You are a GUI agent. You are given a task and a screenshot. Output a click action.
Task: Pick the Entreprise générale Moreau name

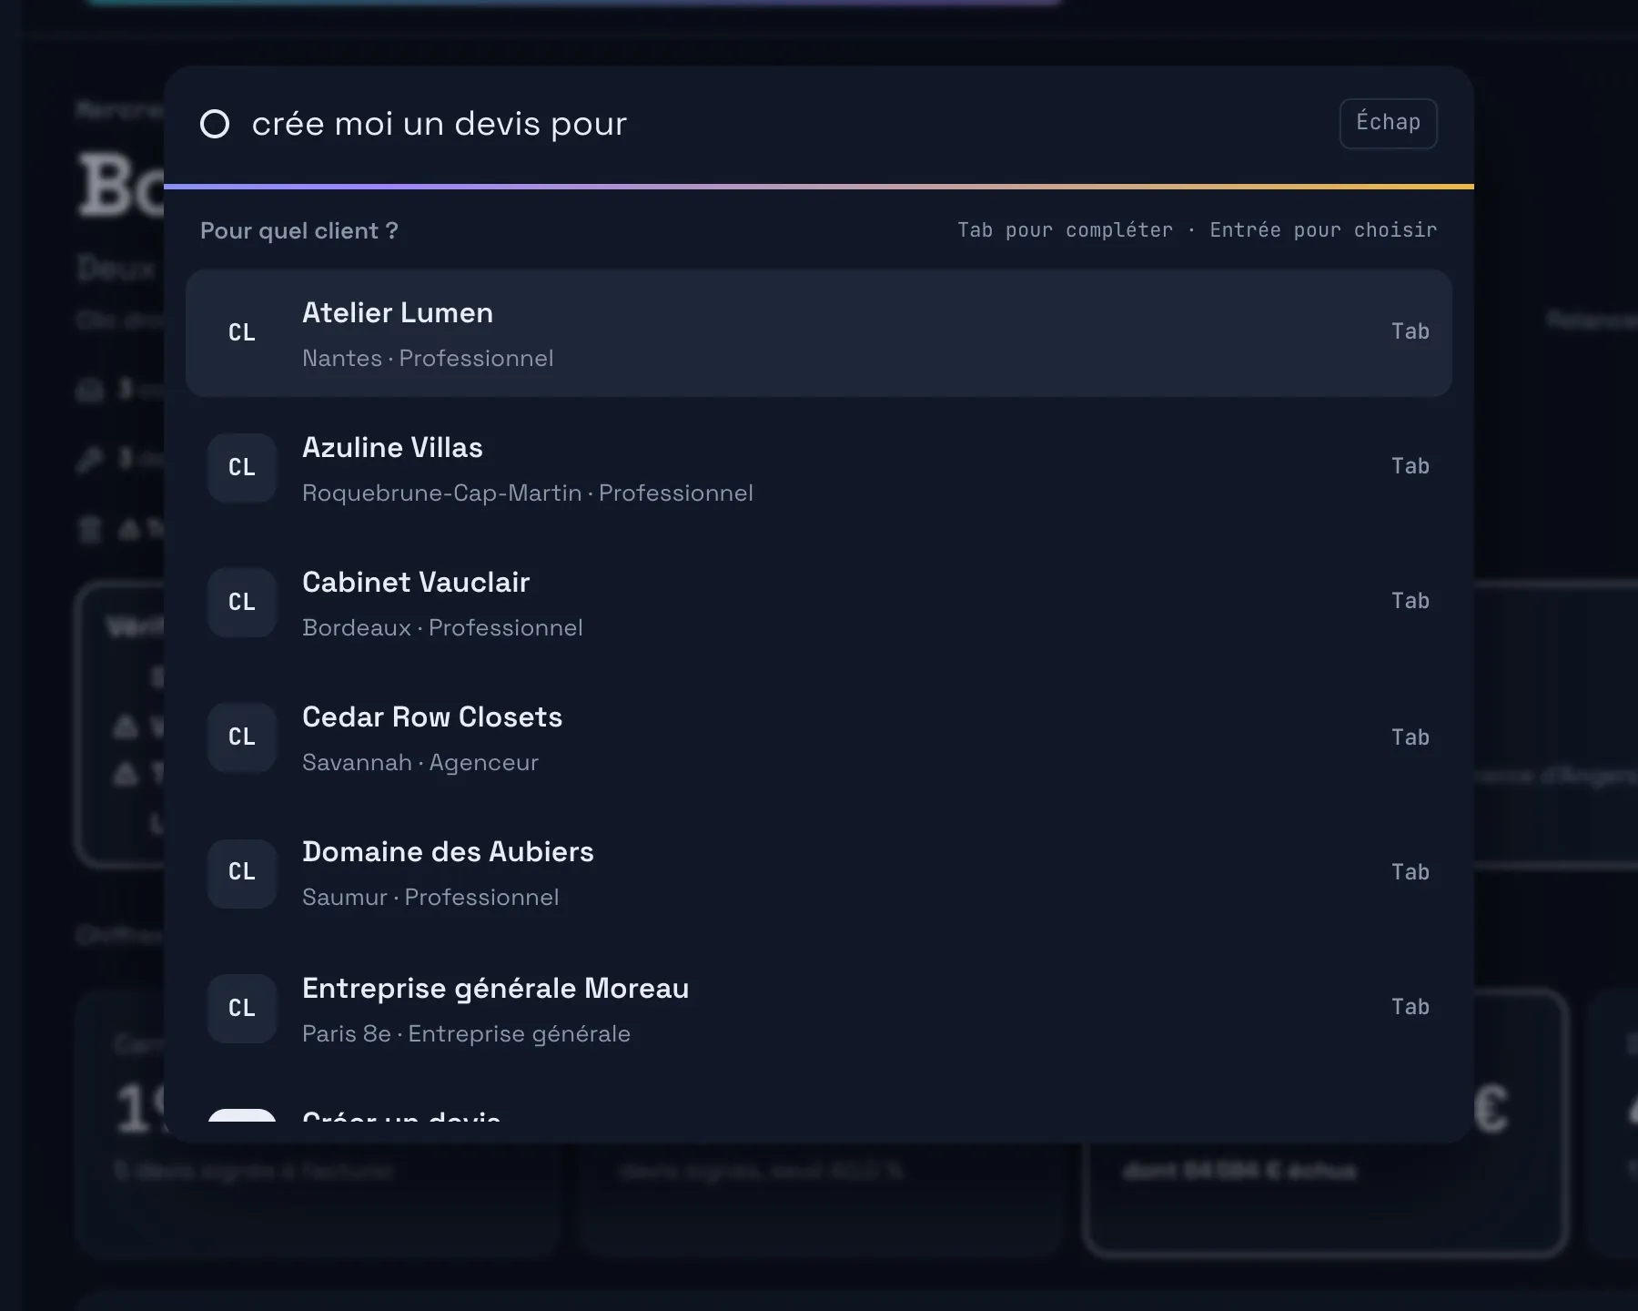point(496,989)
